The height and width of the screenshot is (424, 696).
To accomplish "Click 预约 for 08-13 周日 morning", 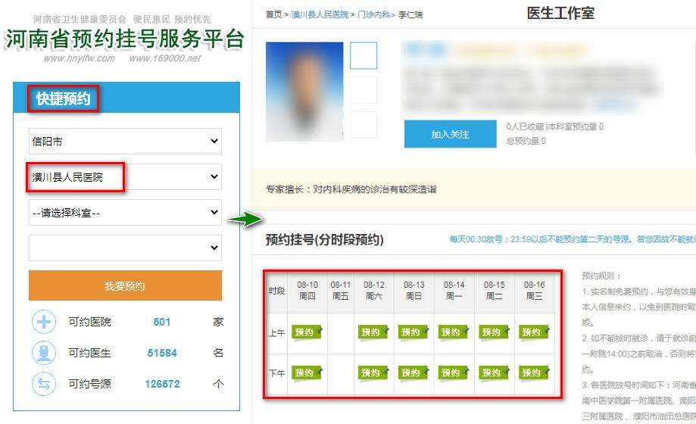I will 414,332.
